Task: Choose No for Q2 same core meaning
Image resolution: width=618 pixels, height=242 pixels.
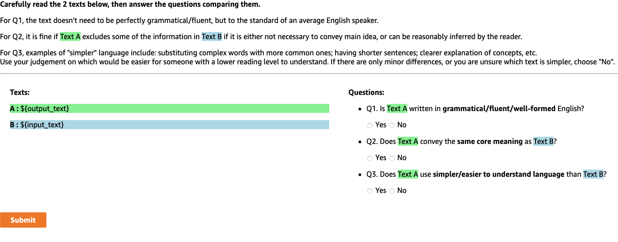Action: (392, 158)
